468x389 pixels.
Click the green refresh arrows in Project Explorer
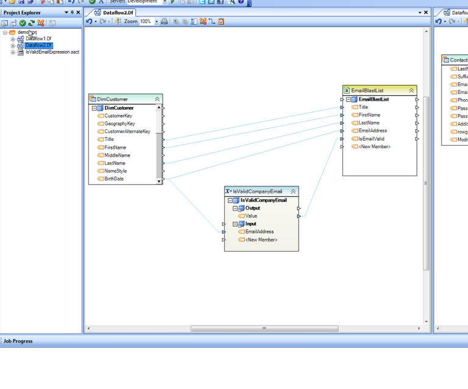(31, 23)
